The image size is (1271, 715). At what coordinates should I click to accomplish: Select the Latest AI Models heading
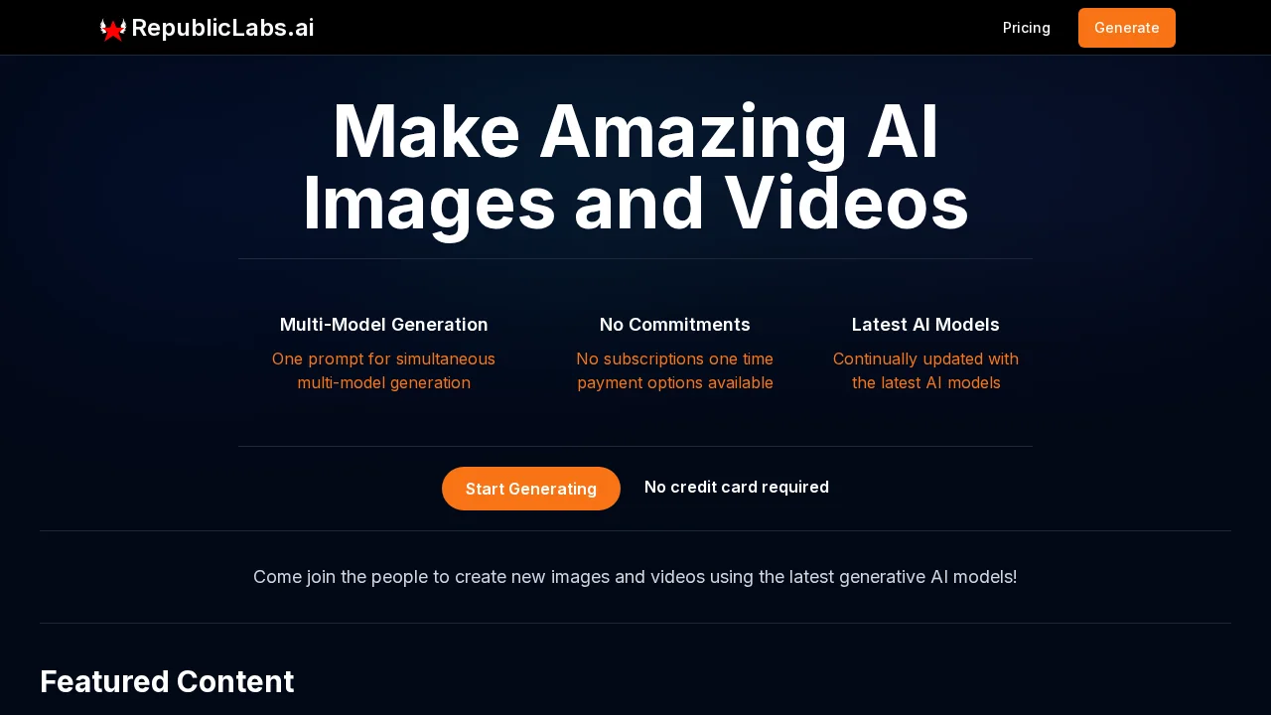point(925,325)
